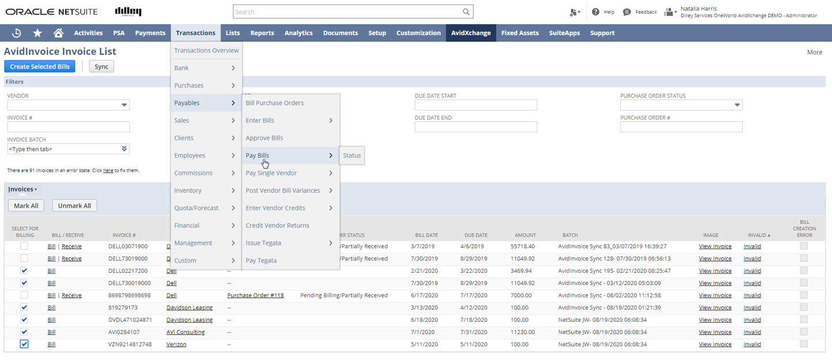This screenshot has height=362, width=832.
Task: Deselect the checkbox for invoice 819279173
Action: (24, 307)
